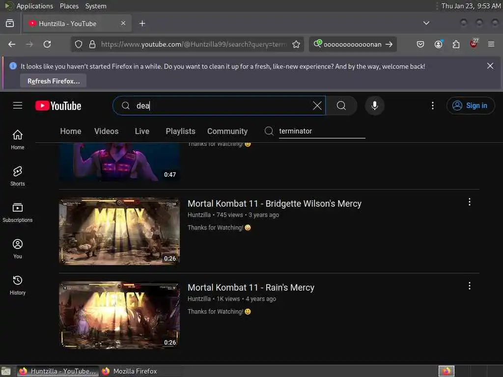Open Bridgette Wilson's Mercy video thumbnail
The height and width of the screenshot is (377, 503).
point(119,231)
